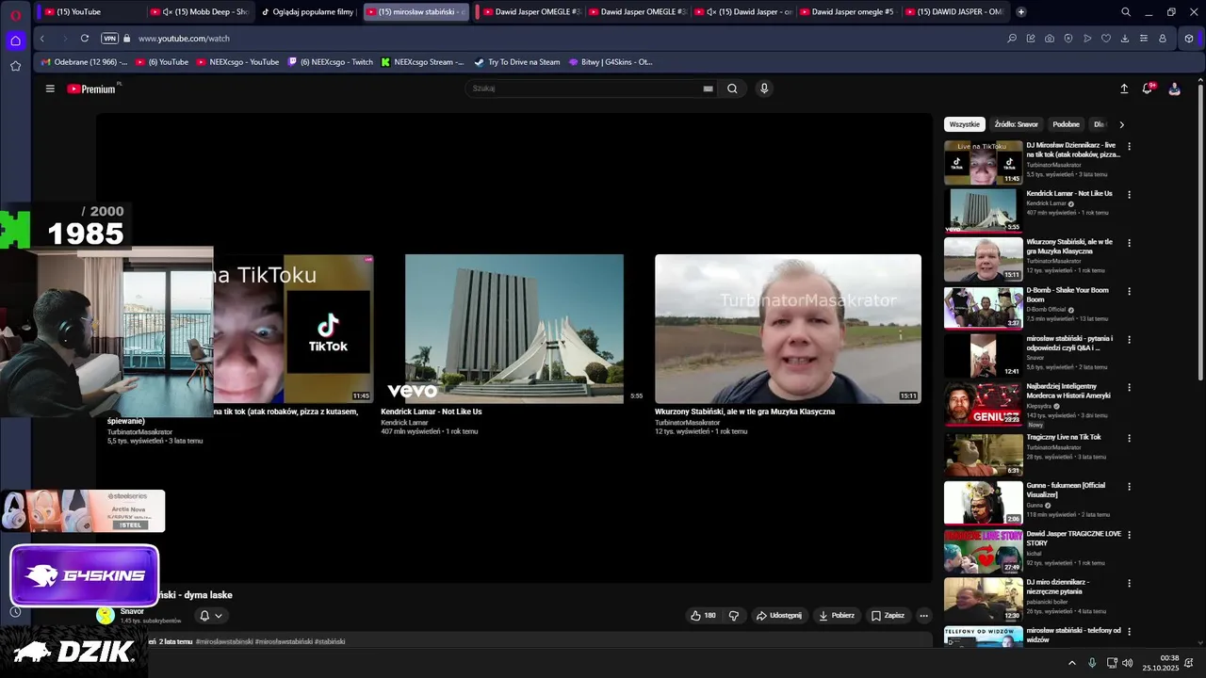Image resolution: width=1206 pixels, height=678 pixels.
Task: Open options for sidebar 'Kendrick Lamar - Not Like Us'
Action: (1129, 194)
